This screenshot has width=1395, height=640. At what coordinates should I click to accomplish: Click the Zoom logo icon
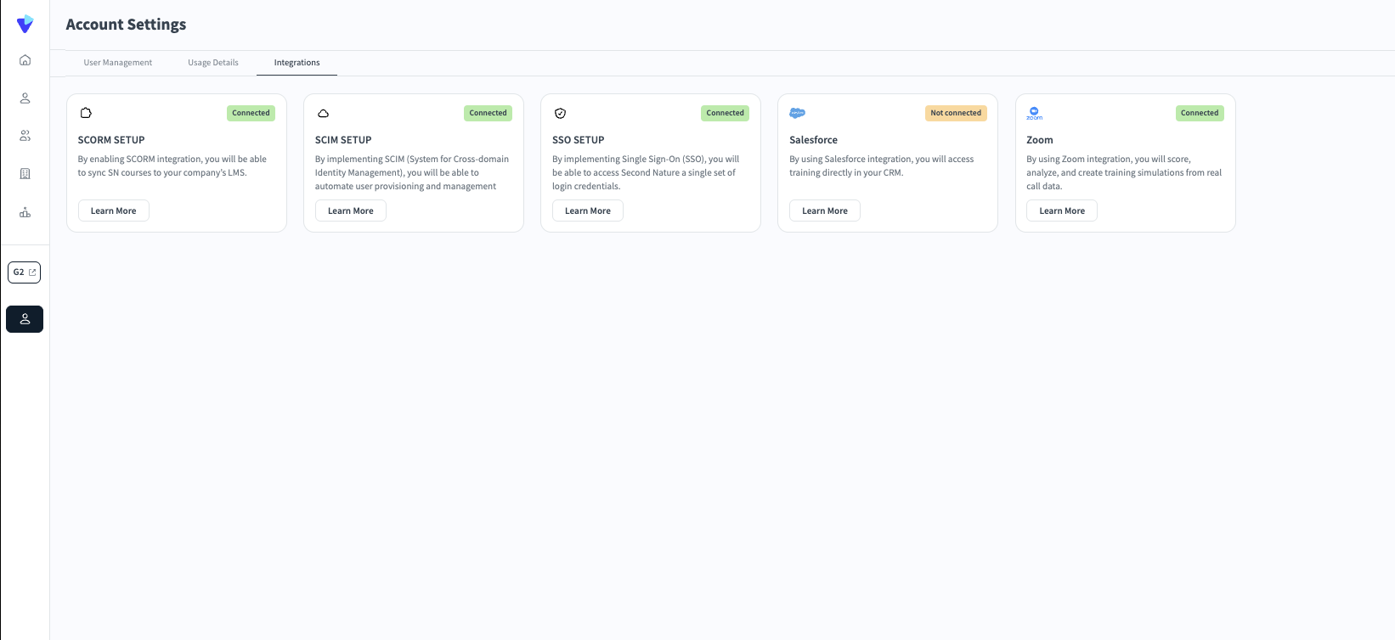click(1034, 113)
